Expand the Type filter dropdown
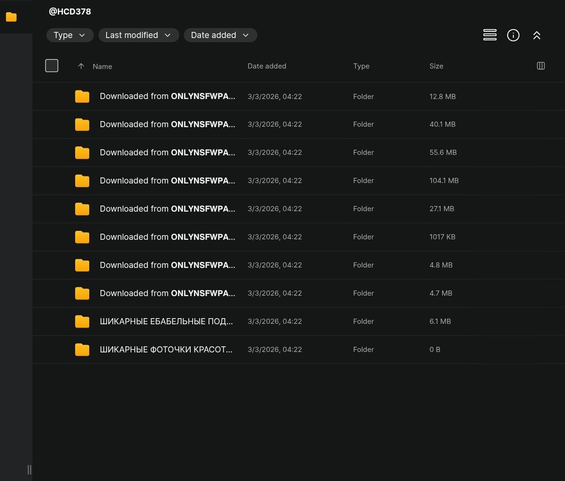The image size is (565, 481). [x=70, y=35]
